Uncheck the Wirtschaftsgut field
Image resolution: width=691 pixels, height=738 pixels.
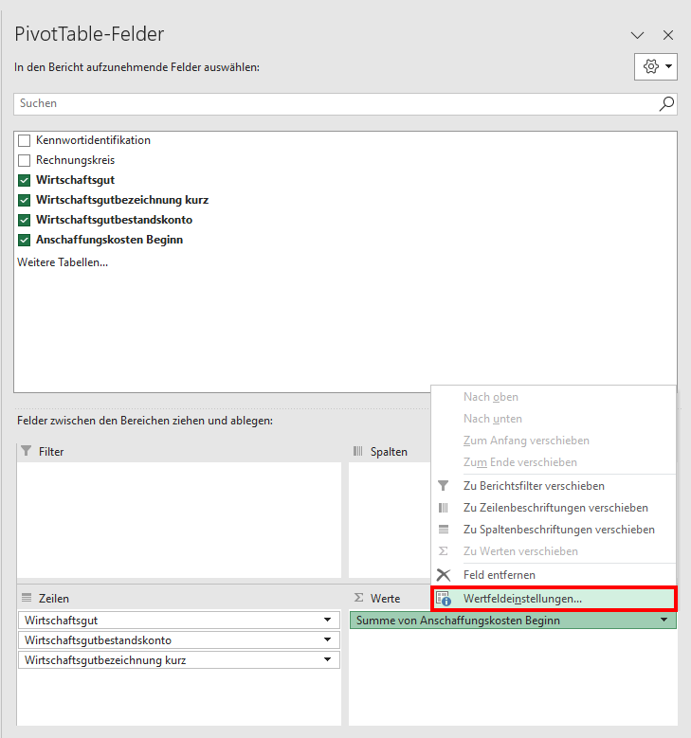coord(24,180)
